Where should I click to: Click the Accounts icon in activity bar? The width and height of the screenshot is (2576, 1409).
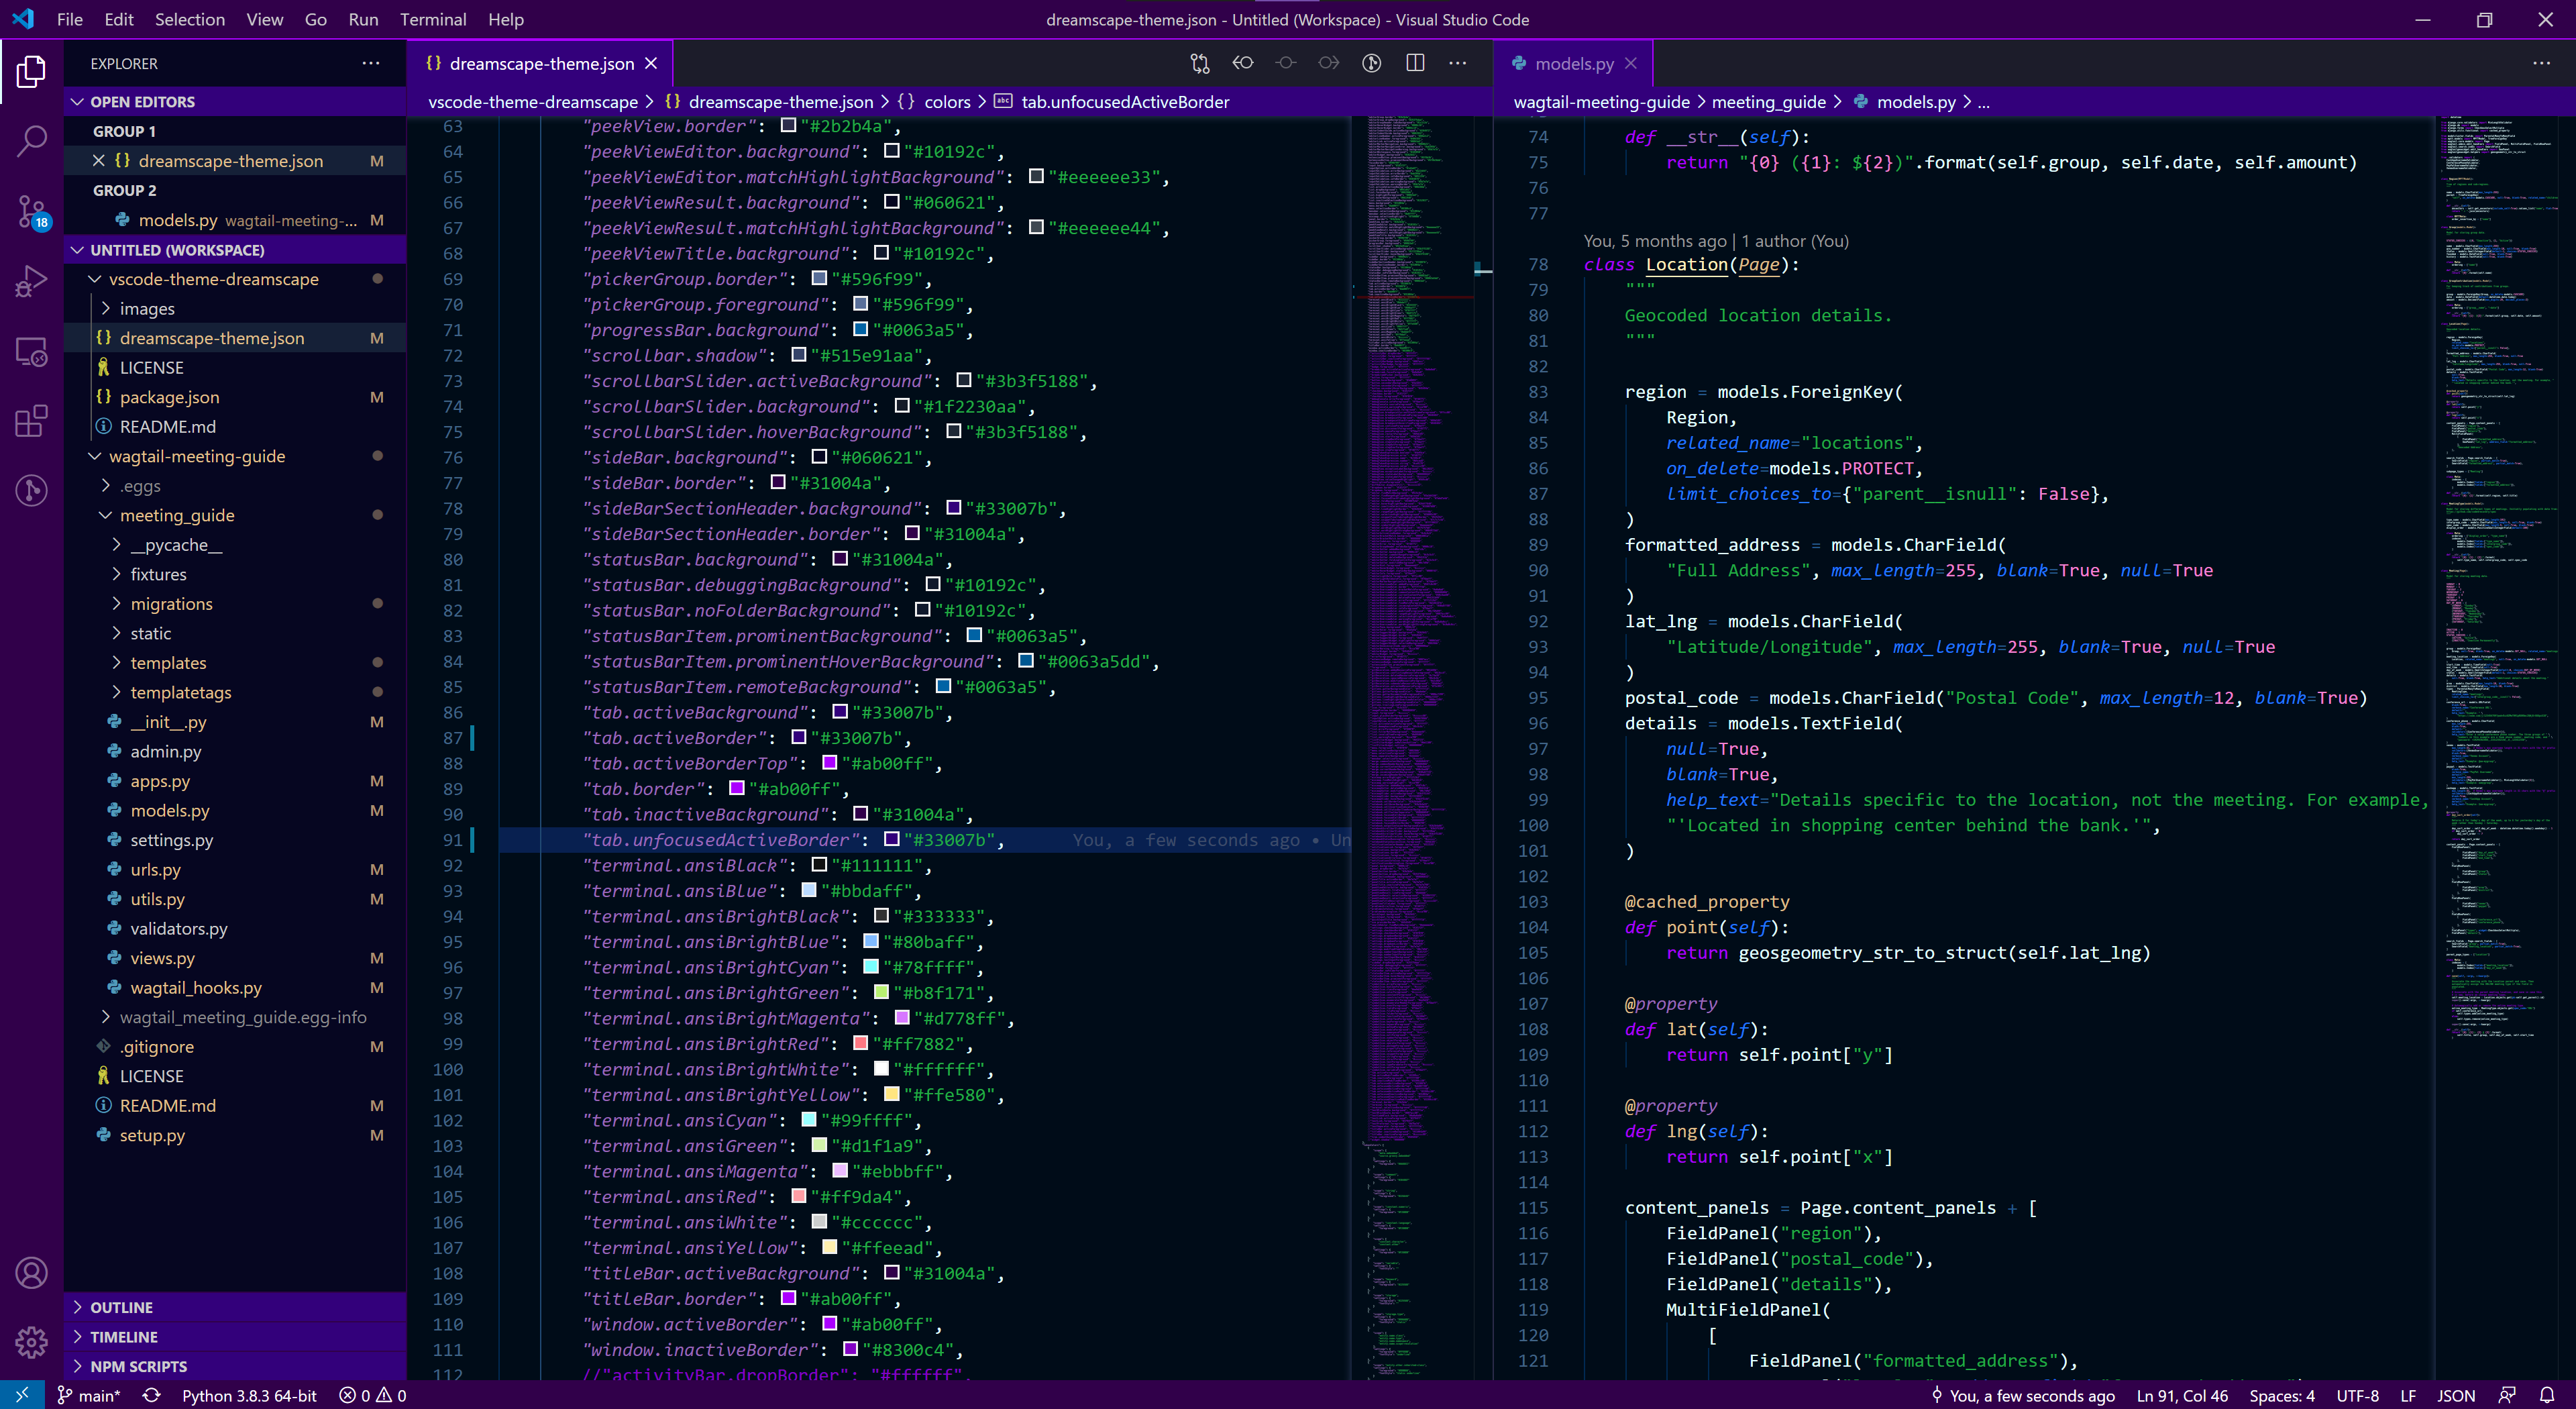pos(32,1273)
